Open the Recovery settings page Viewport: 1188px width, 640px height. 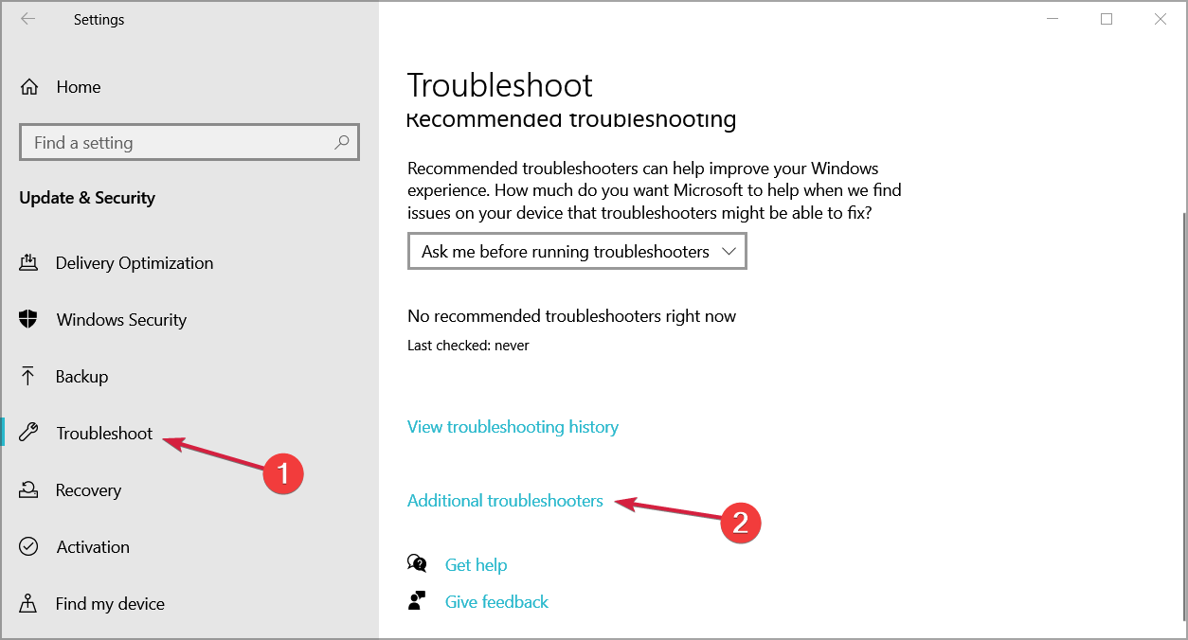pyautogui.click(x=88, y=490)
